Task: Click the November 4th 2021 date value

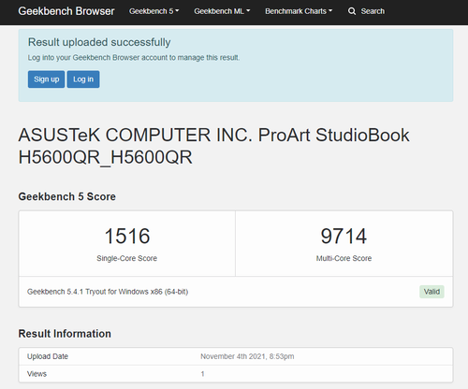Action: [x=247, y=356]
